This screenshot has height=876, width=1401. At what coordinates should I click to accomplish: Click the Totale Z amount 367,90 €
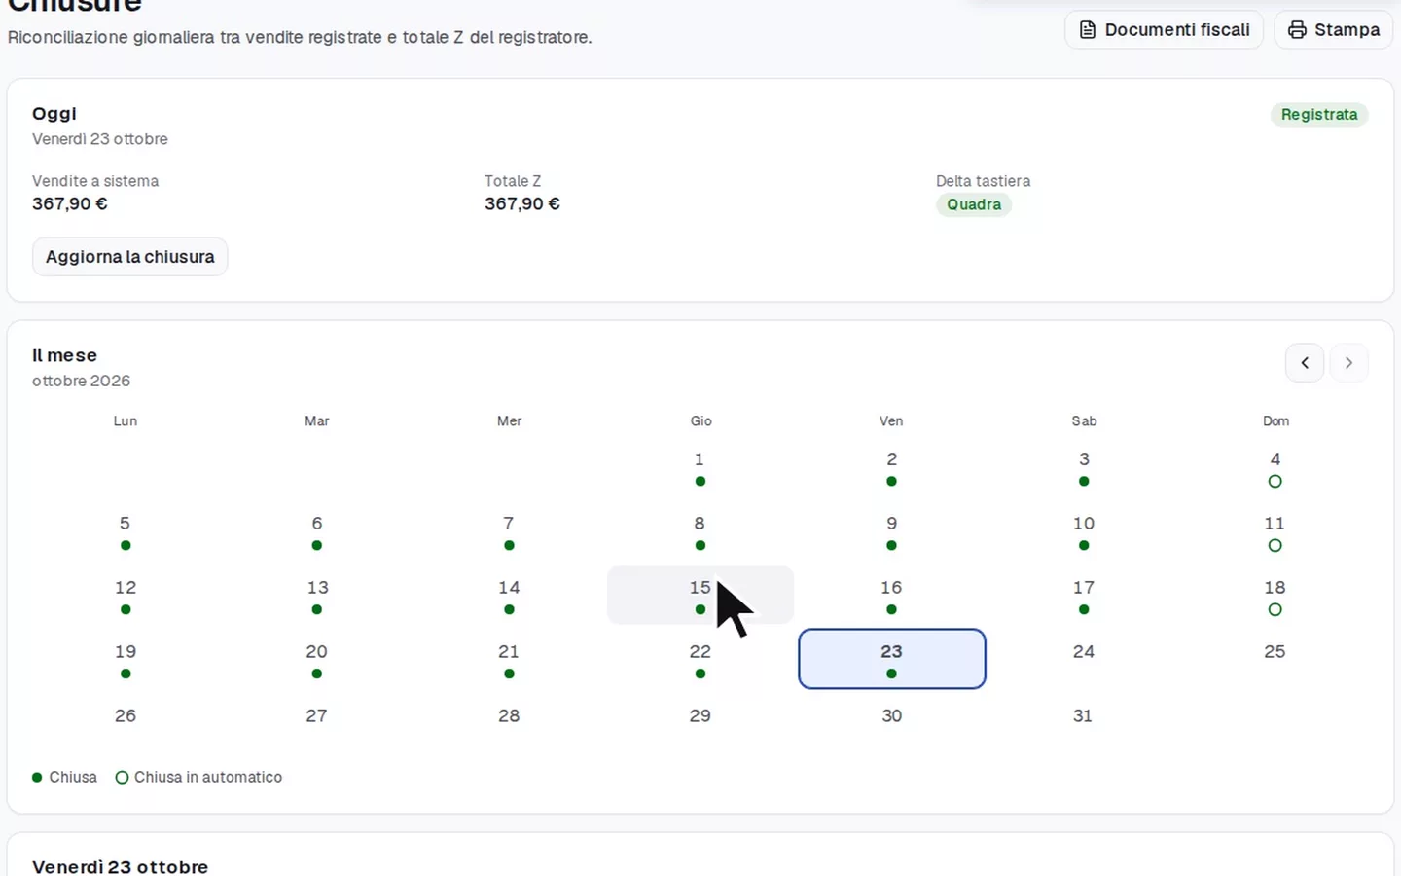click(522, 203)
